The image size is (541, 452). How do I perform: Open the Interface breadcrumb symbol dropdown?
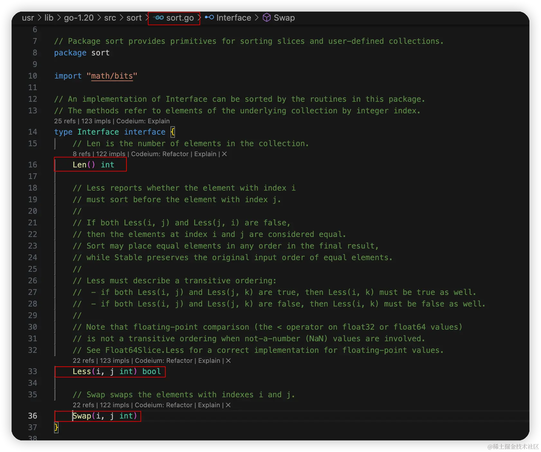tap(234, 18)
